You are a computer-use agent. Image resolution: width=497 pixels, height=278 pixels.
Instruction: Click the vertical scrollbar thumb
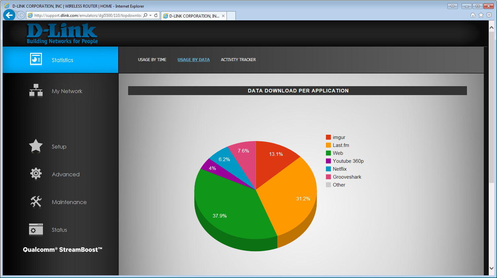[x=491, y=107]
